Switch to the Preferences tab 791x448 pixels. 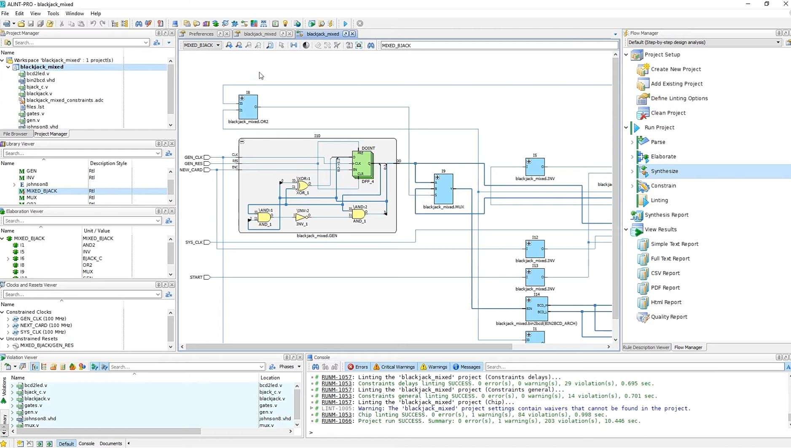tap(201, 34)
